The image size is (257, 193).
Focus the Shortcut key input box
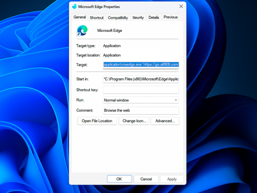[x=141, y=90]
